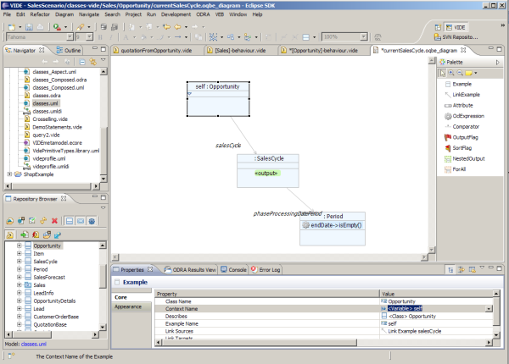Expand the SalesCycle class node
The height and width of the screenshot is (364, 509).
point(20,262)
